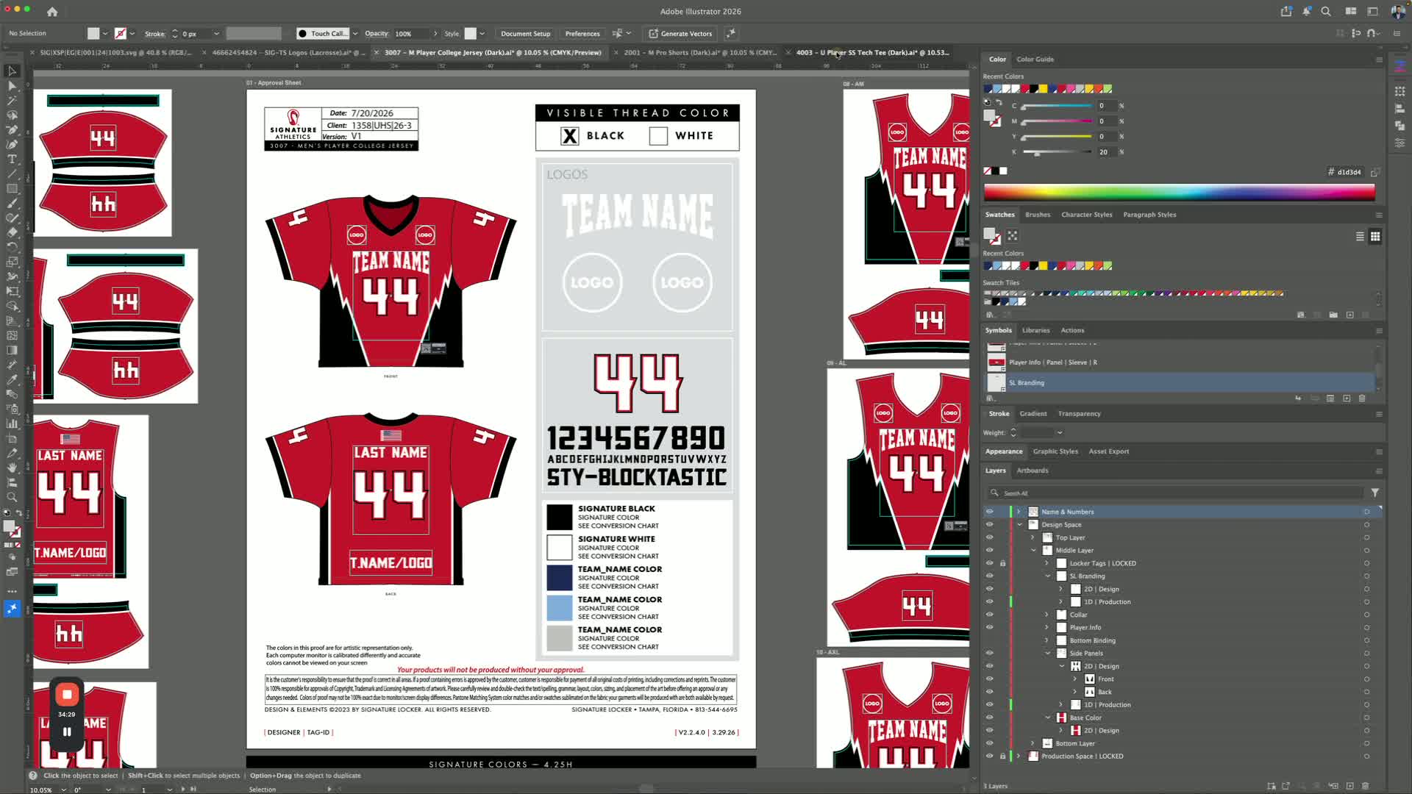The width and height of the screenshot is (1412, 794).
Task: Expand the Player Info sublayer
Action: (x=1046, y=628)
